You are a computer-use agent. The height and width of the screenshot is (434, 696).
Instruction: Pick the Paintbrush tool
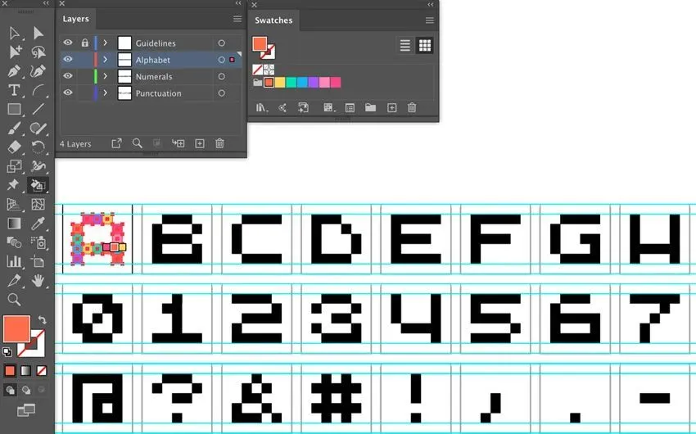coord(14,129)
